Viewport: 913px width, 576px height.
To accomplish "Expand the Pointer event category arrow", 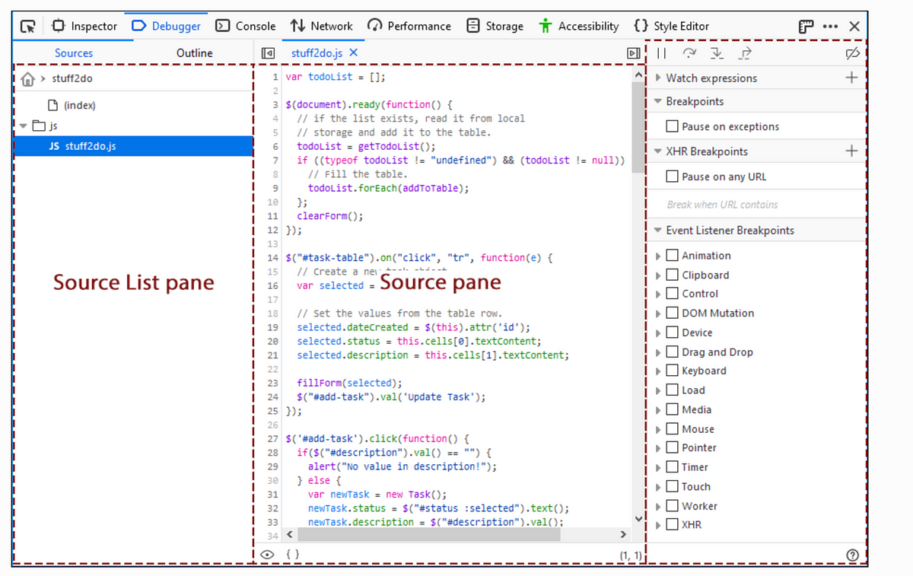I will [x=658, y=447].
